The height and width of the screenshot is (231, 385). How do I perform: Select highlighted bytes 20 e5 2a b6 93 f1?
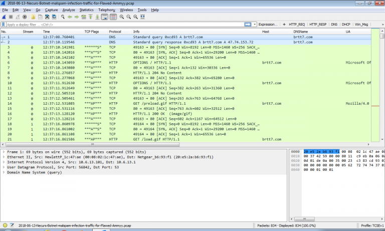point(321,151)
